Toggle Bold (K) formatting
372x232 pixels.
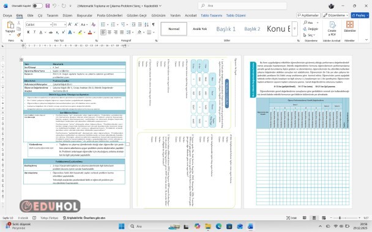point(29,32)
